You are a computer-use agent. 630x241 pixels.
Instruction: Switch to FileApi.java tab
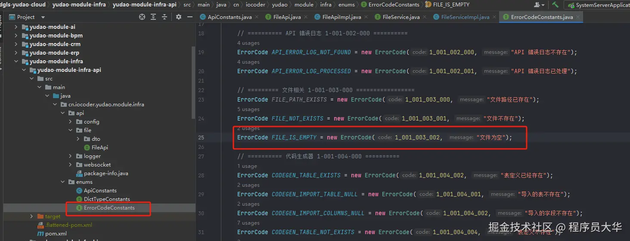click(x=287, y=17)
